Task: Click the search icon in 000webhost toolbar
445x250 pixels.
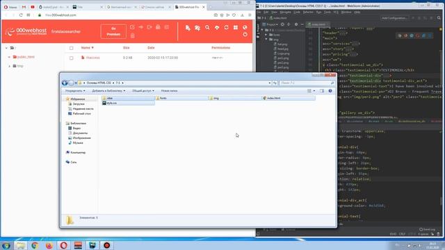Action: point(207,28)
